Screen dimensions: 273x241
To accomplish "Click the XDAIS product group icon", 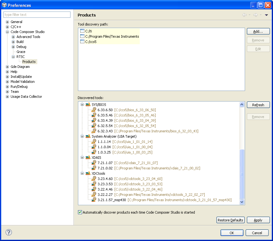I will 88,158.
